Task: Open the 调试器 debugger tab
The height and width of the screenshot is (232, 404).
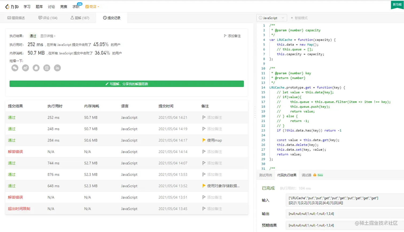Action: coord(306,175)
